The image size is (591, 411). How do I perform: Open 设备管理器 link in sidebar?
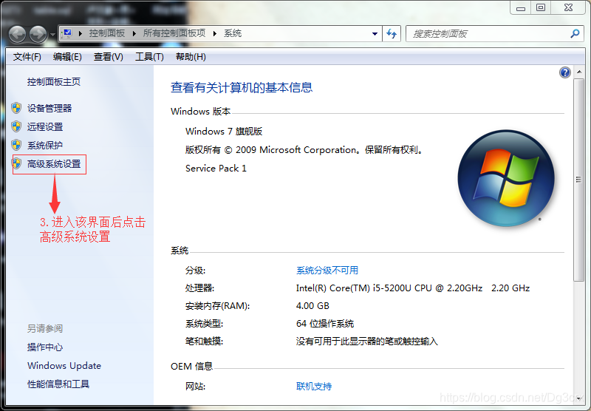coord(49,108)
